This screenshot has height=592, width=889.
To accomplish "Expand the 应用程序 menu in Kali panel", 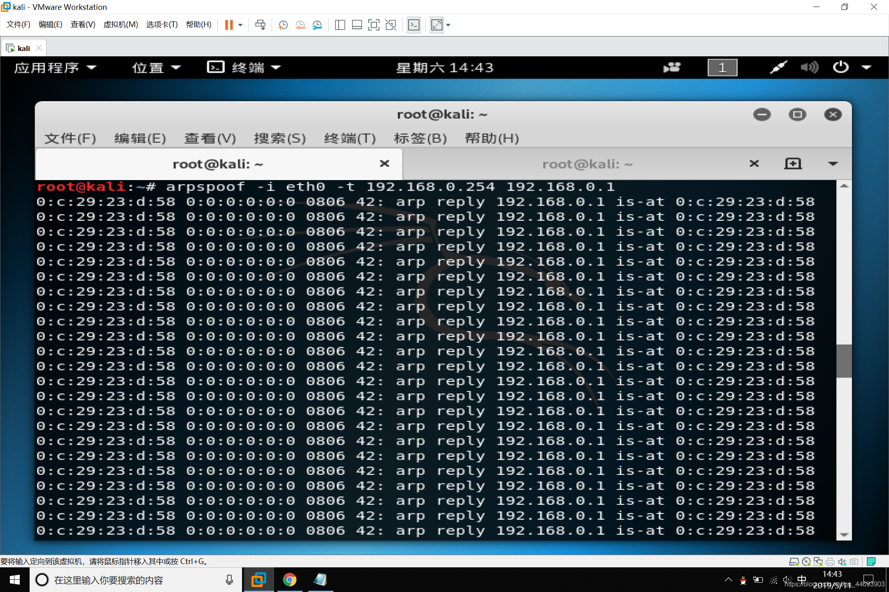I will [56, 67].
